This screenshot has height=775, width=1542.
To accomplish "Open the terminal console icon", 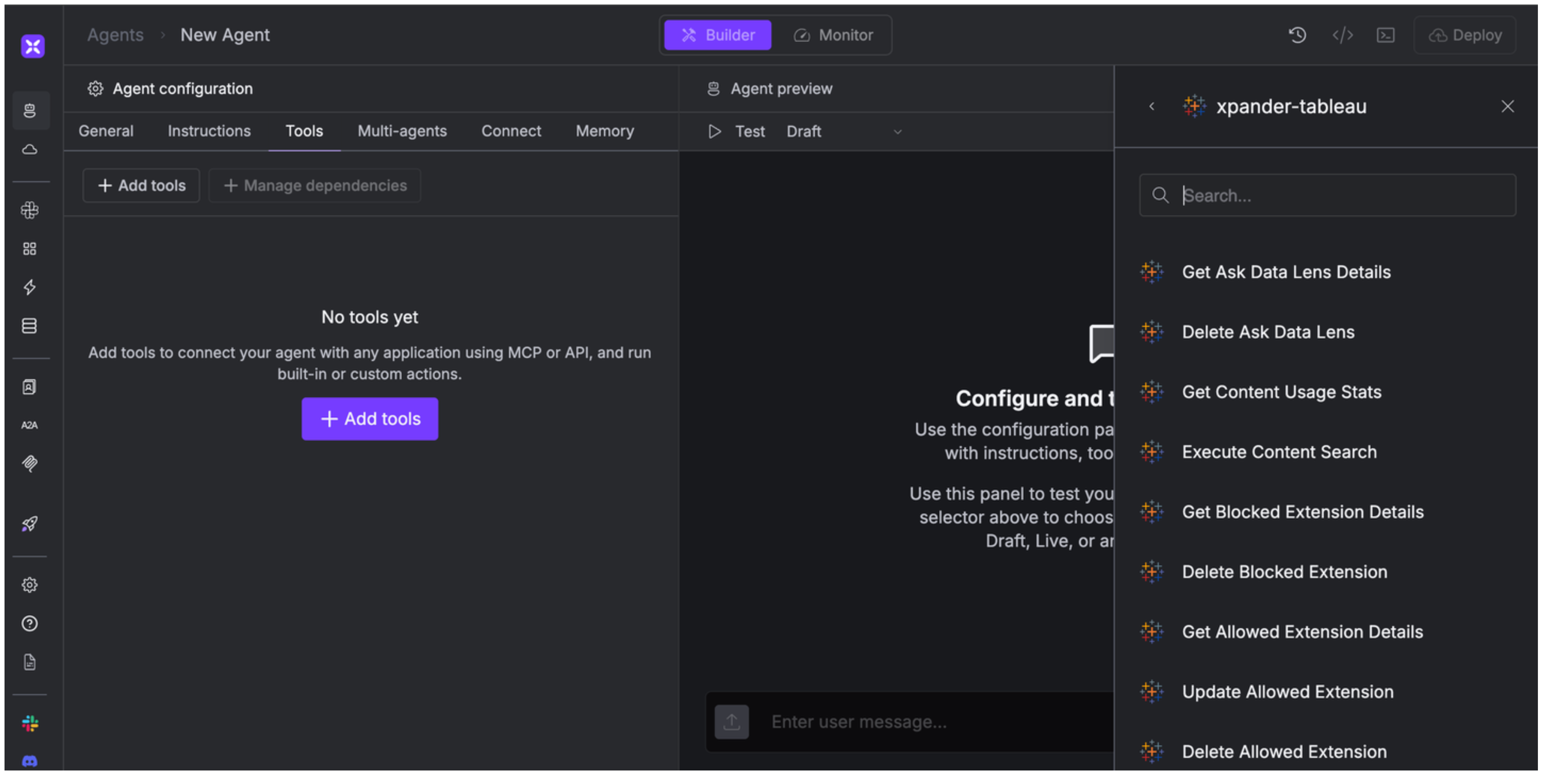I will [x=1386, y=35].
